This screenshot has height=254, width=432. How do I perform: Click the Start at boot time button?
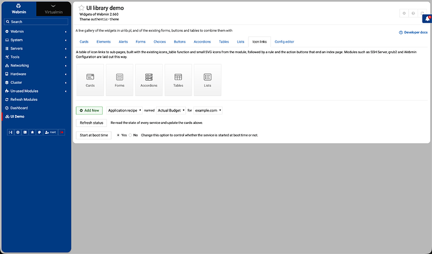click(x=94, y=135)
